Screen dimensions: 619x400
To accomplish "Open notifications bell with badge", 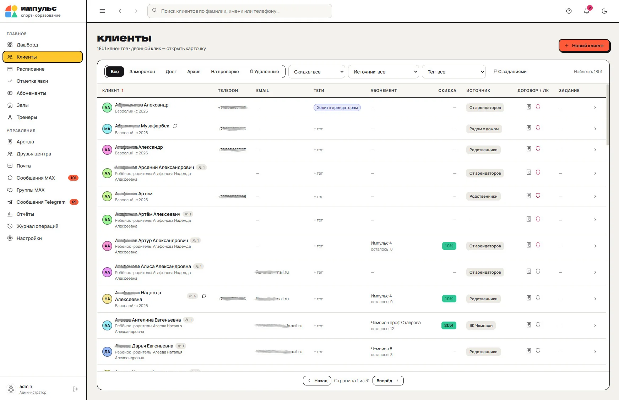I will click(x=587, y=11).
